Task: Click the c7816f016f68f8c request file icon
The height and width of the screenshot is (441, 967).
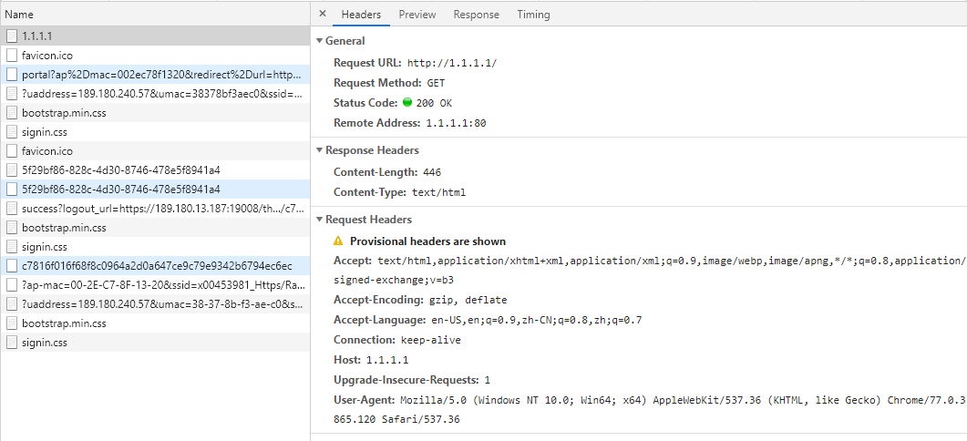Action: coord(12,266)
